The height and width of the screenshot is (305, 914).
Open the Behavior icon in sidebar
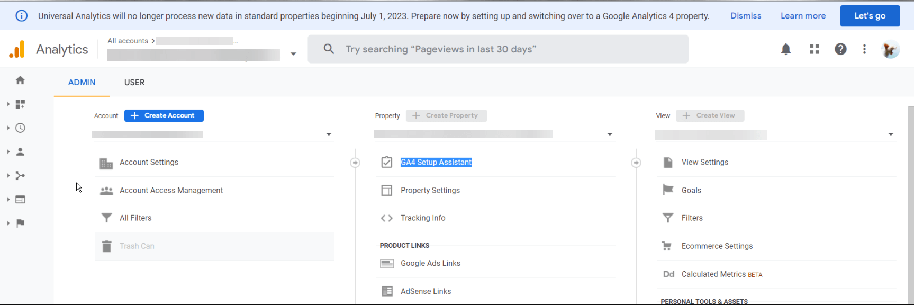pyautogui.click(x=20, y=199)
